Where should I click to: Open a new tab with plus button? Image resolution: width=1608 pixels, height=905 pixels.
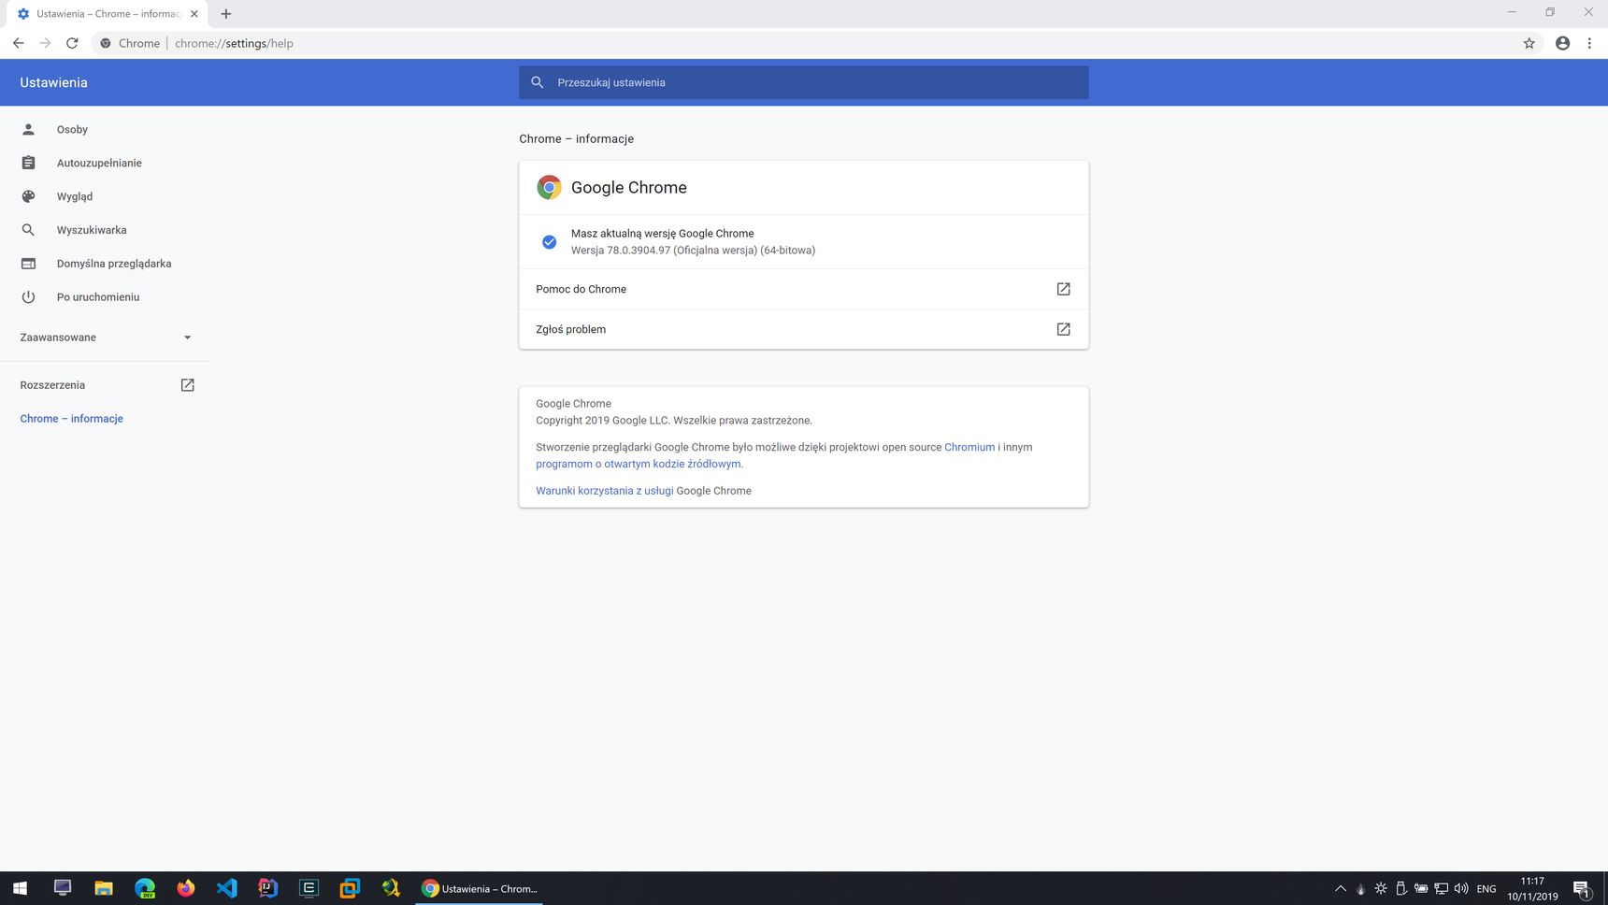pyautogui.click(x=226, y=14)
